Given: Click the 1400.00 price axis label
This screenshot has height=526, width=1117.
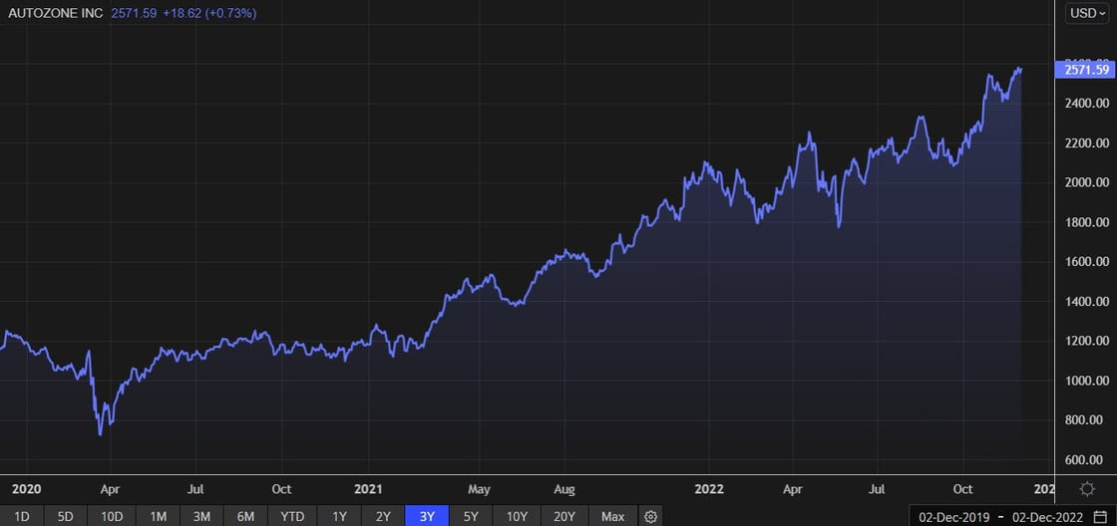Looking at the screenshot, I should tap(1086, 302).
